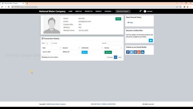Screen dimensions: 193x109
Task: Click the test test username in navbar
Action: pos(150,12)
